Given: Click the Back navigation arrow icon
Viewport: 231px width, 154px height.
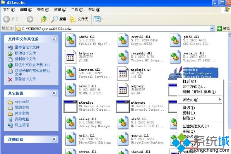Looking at the screenshot, I should point(7,19).
